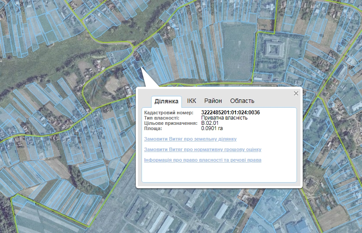Click the В.02.01 purpose code

pos(210,123)
